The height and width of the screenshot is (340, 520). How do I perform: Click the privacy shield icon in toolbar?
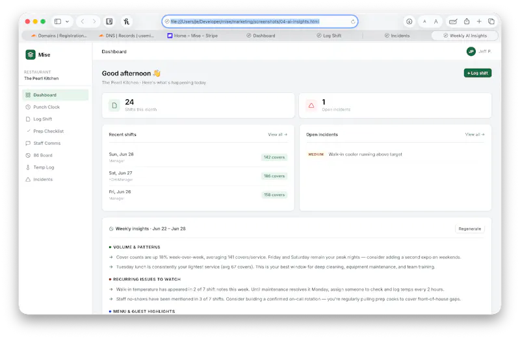[109, 21]
